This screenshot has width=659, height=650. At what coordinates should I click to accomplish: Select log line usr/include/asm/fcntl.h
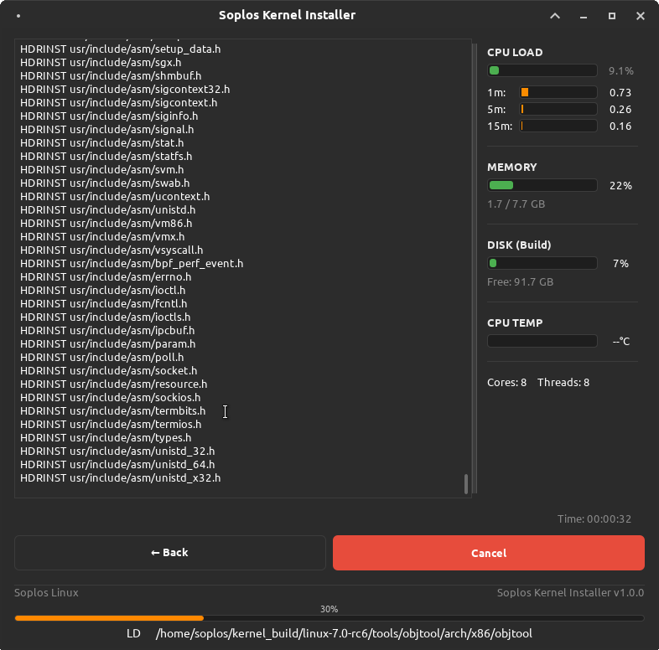(x=103, y=303)
